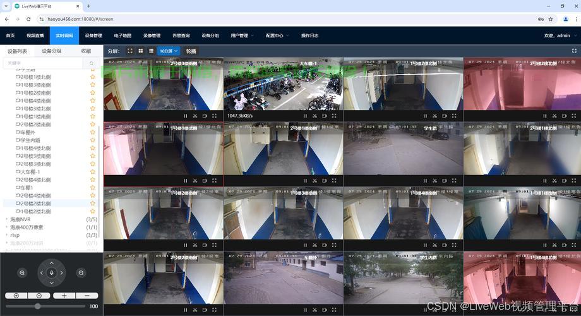The width and height of the screenshot is (581, 316).
Task: Favorite the 2号楼2楼北侧 camera star
Action: (x=93, y=204)
